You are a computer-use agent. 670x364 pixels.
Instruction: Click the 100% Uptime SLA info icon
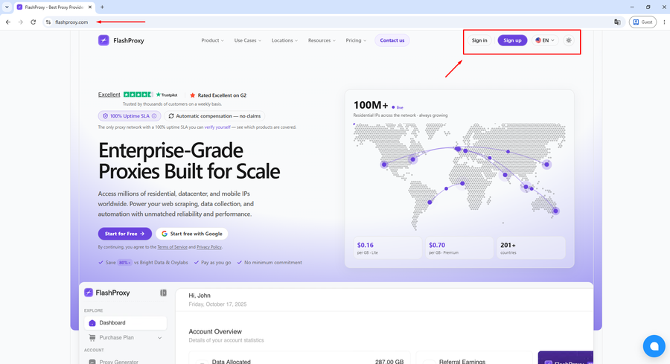click(x=154, y=116)
